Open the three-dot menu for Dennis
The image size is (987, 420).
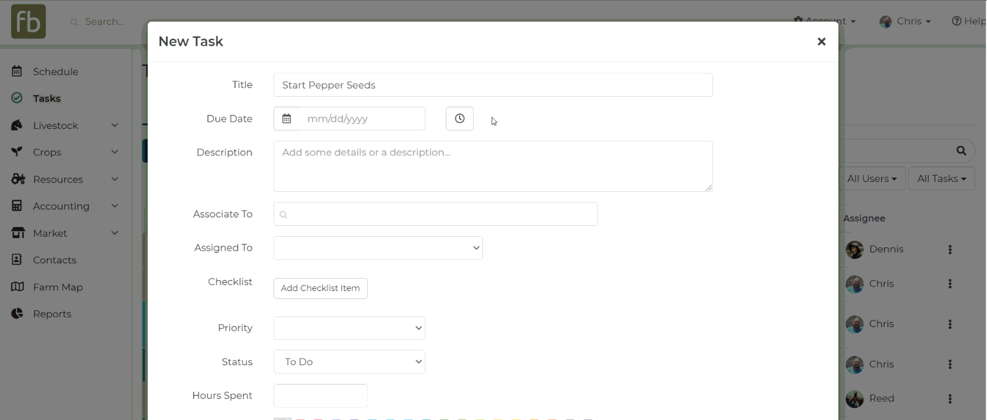point(950,250)
